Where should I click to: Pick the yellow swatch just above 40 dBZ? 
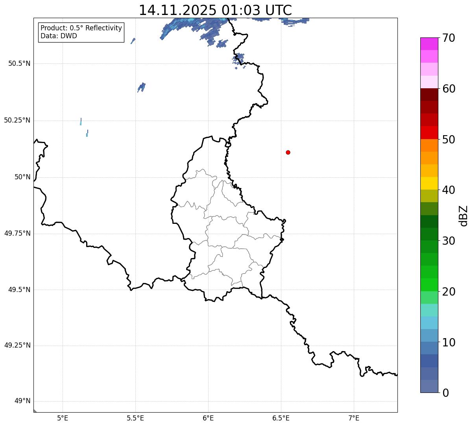429,183
